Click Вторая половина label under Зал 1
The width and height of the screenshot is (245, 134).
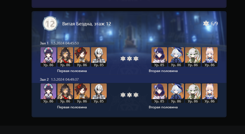pyautogui.click(x=163, y=71)
